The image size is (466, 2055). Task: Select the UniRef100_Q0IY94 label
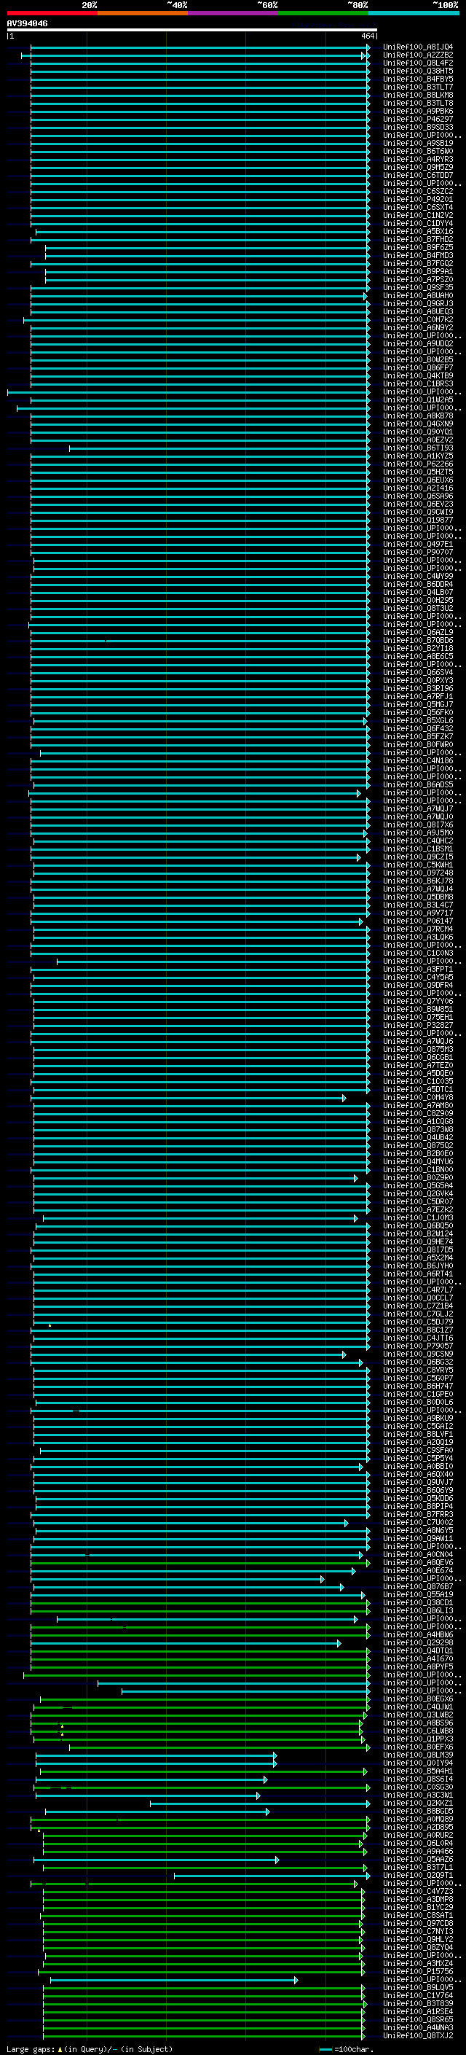tap(417, 1764)
